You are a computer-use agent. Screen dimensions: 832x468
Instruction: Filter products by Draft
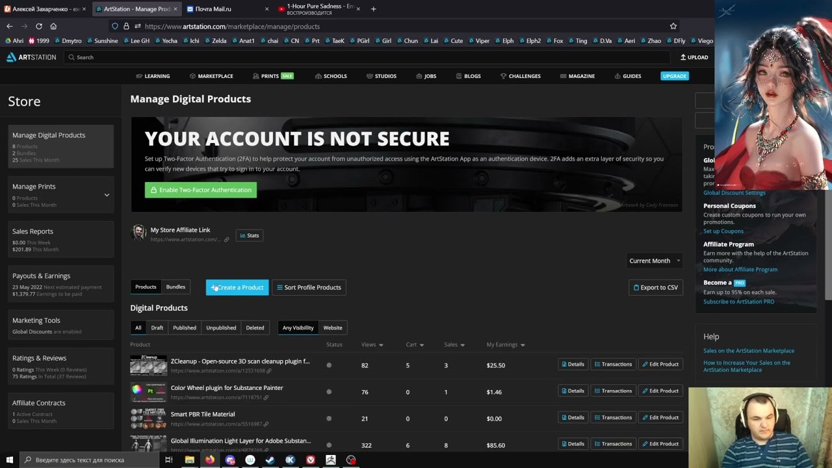(157, 328)
